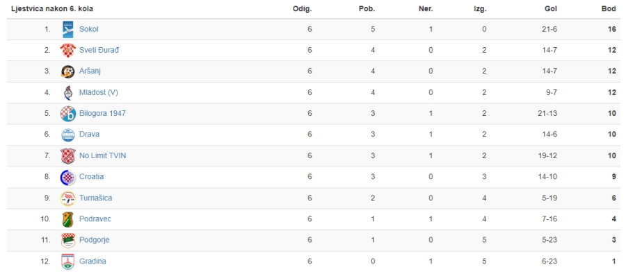
Task: Click the Podgorje club crest icon
Action: [x=68, y=240]
